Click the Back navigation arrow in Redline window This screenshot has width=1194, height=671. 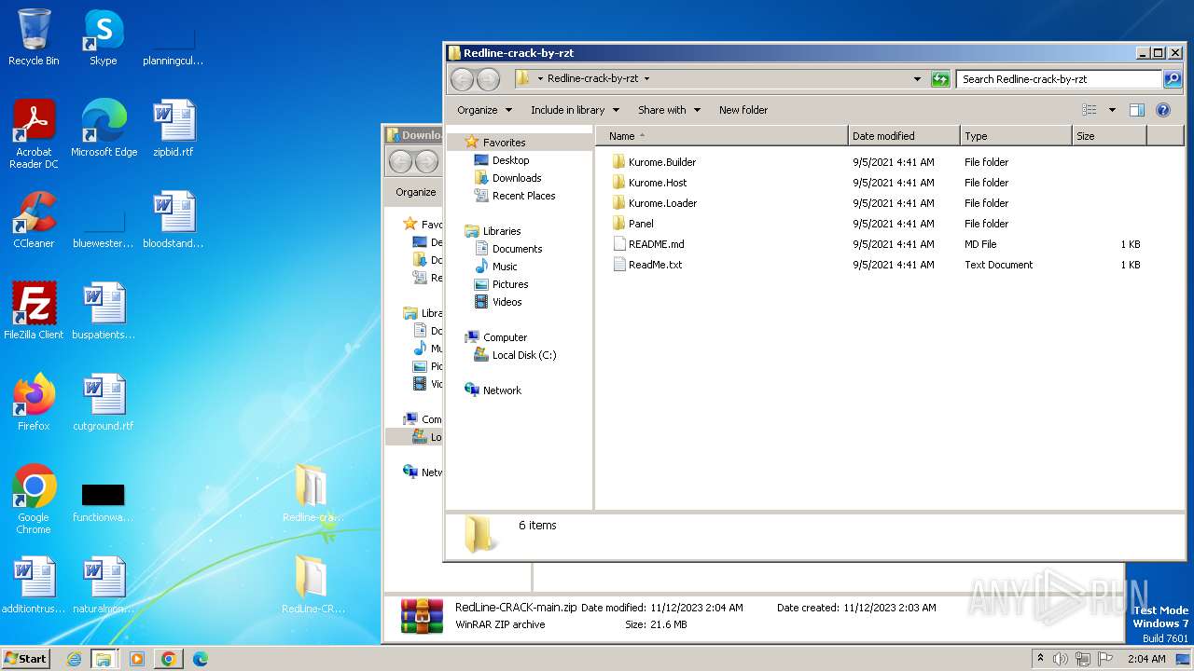(x=462, y=79)
